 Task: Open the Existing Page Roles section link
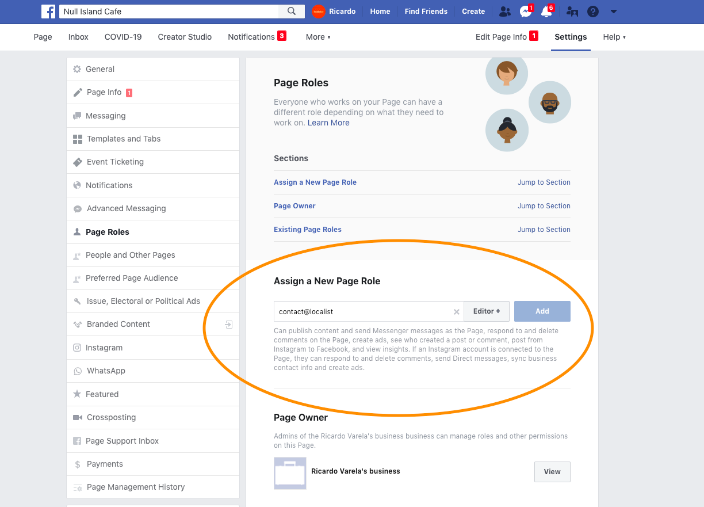click(308, 230)
